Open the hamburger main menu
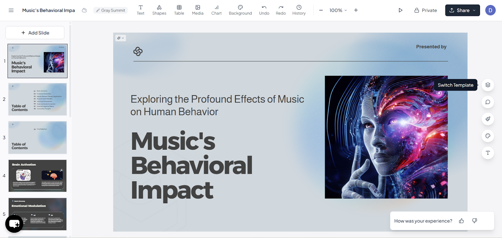The width and height of the screenshot is (502, 238). 11,10
